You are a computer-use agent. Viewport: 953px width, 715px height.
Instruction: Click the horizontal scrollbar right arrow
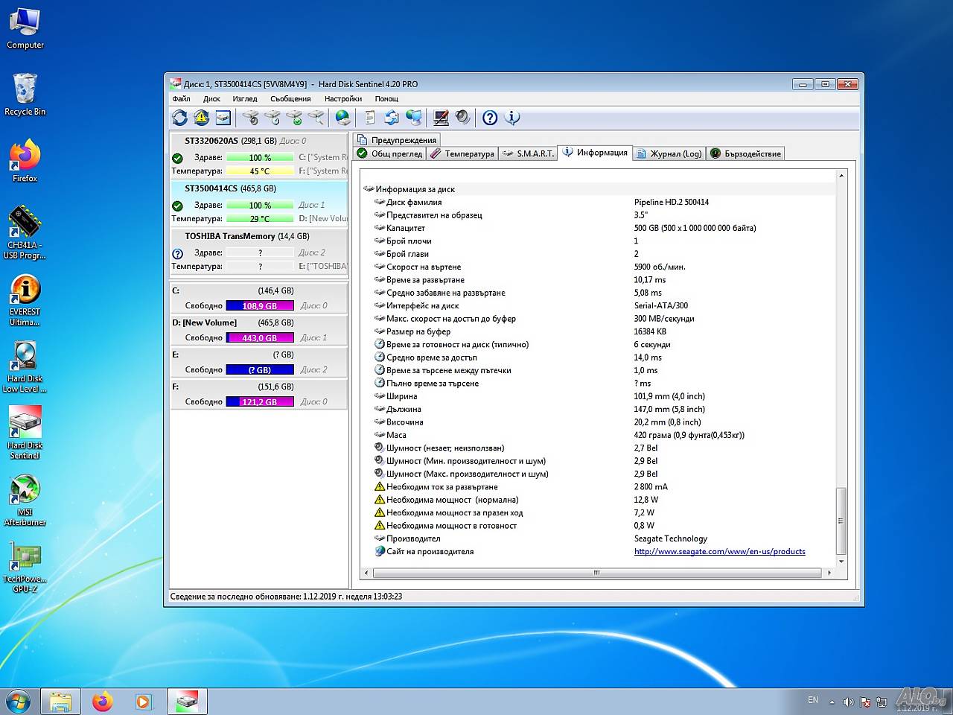pos(829,573)
